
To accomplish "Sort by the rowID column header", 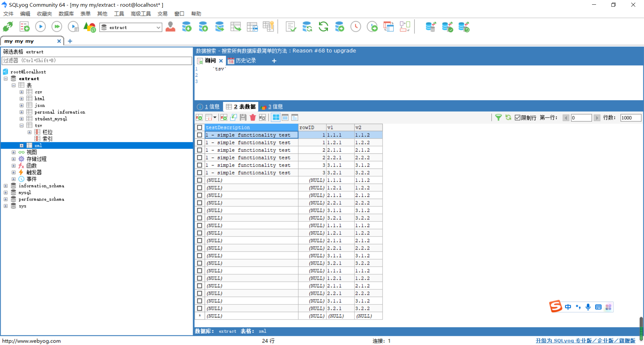I will pyautogui.click(x=312, y=128).
